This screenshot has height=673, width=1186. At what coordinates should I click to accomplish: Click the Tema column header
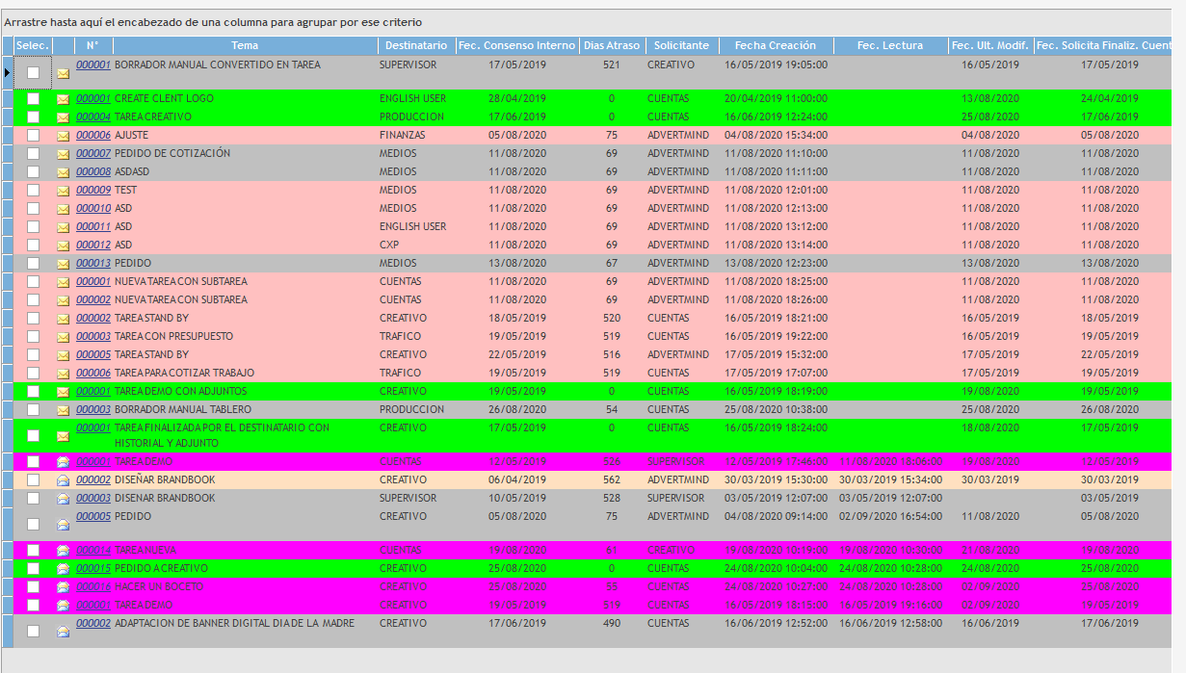[245, 45]
